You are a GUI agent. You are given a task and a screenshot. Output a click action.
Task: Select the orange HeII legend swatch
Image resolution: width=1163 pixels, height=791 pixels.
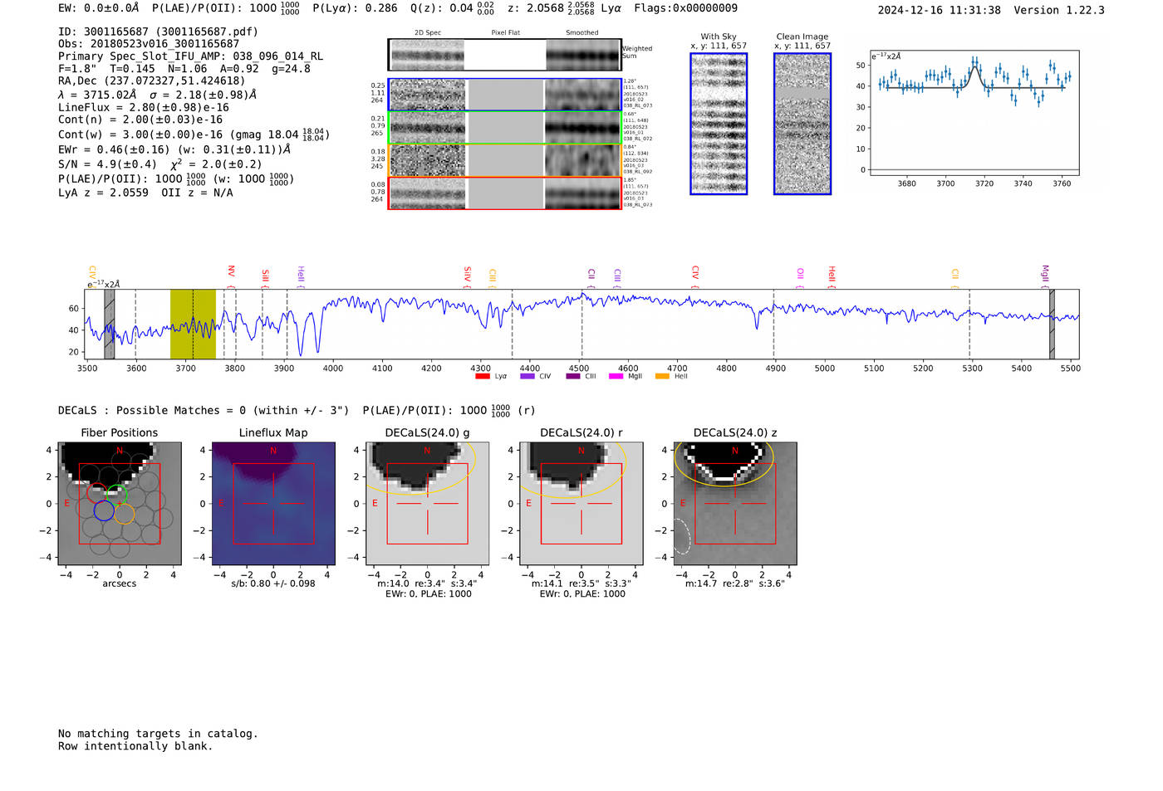pos(662,377)
